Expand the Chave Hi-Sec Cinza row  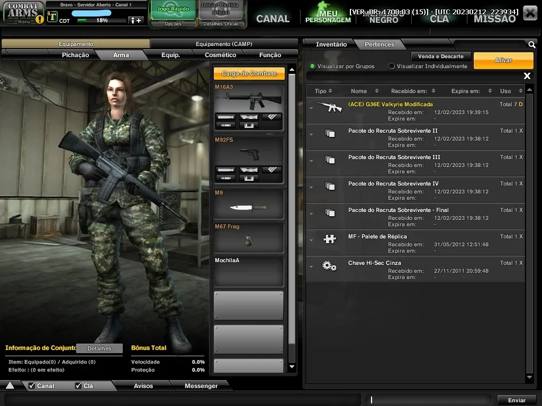[311, 267]
